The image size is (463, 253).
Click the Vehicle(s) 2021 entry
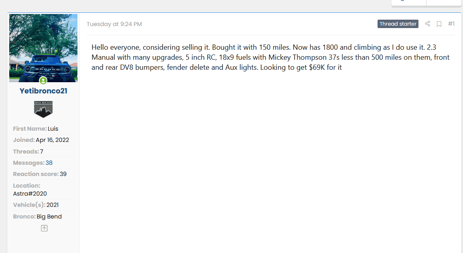point(36,205)
